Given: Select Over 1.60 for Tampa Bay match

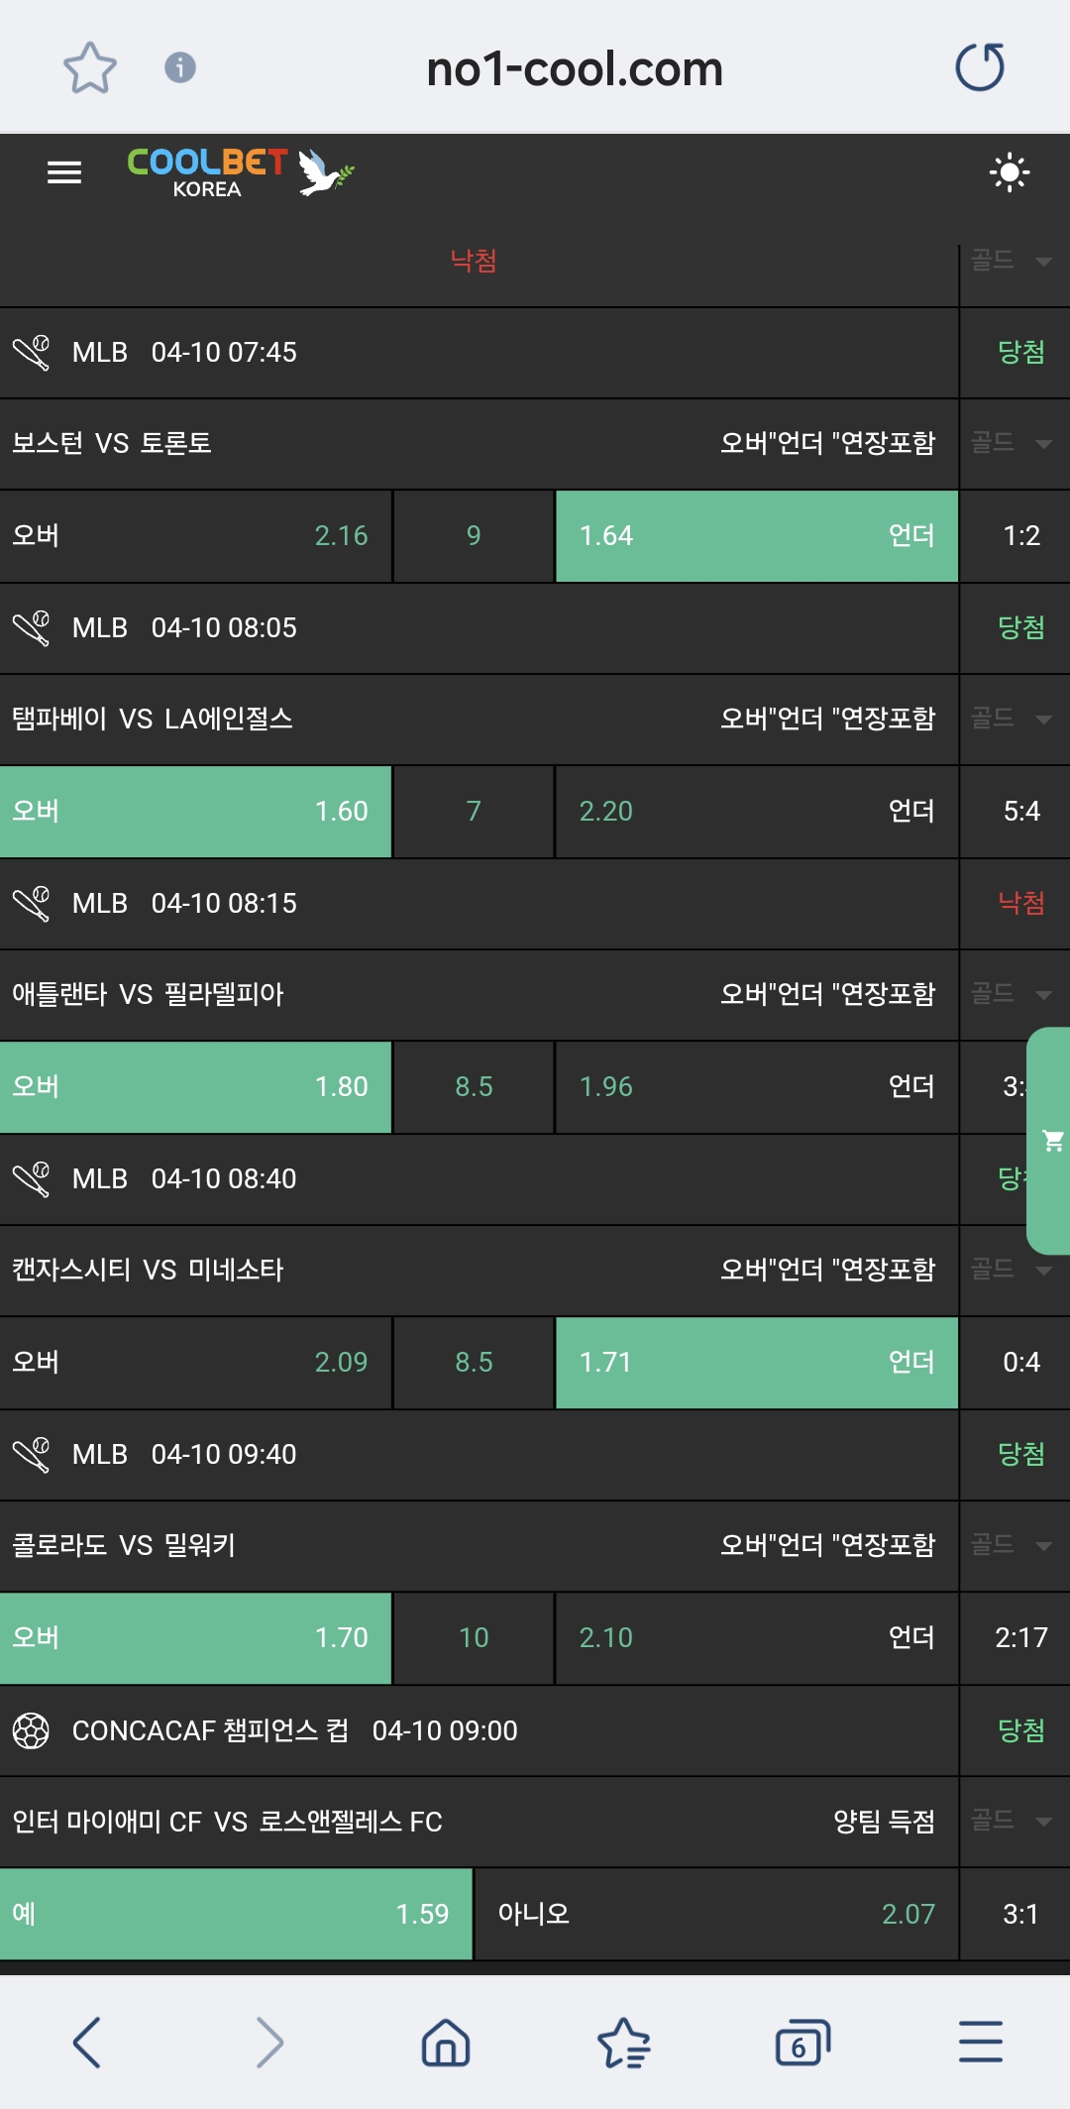Looking at the screenshot, I should point(195,812).
